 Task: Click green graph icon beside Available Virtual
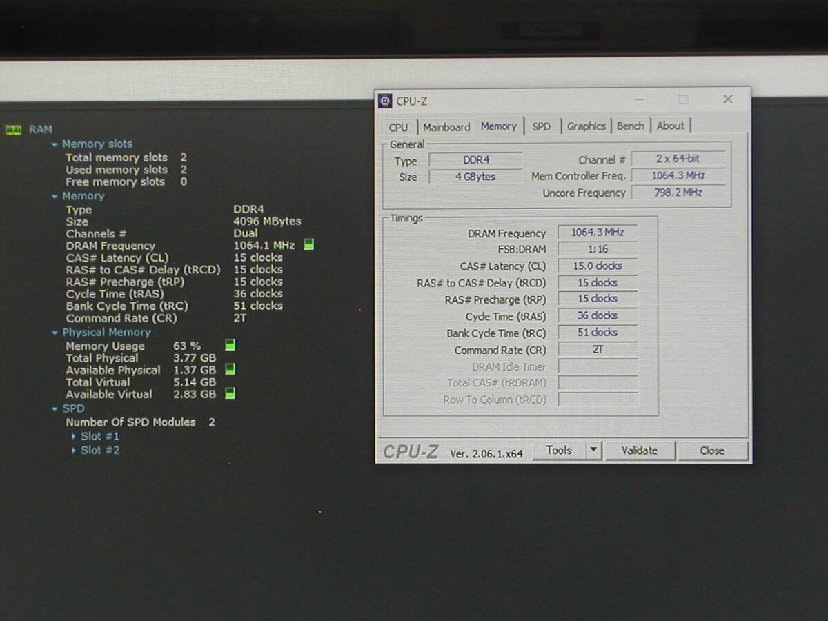pyautogui.click(x=230, y=393)
